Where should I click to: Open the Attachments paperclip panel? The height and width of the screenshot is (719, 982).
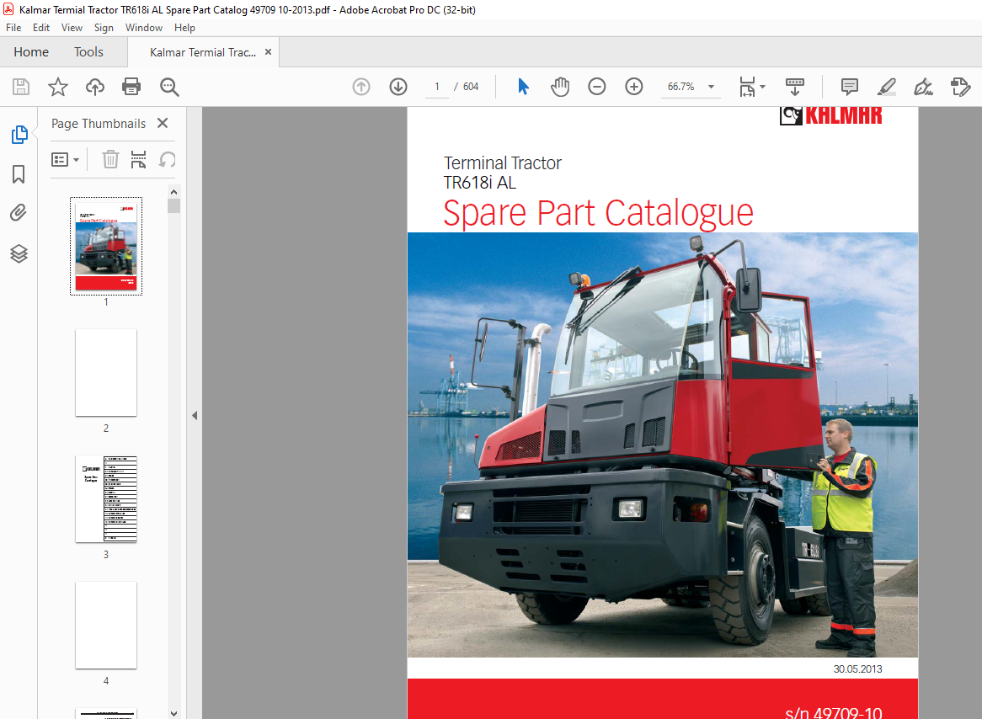(19, 213)
